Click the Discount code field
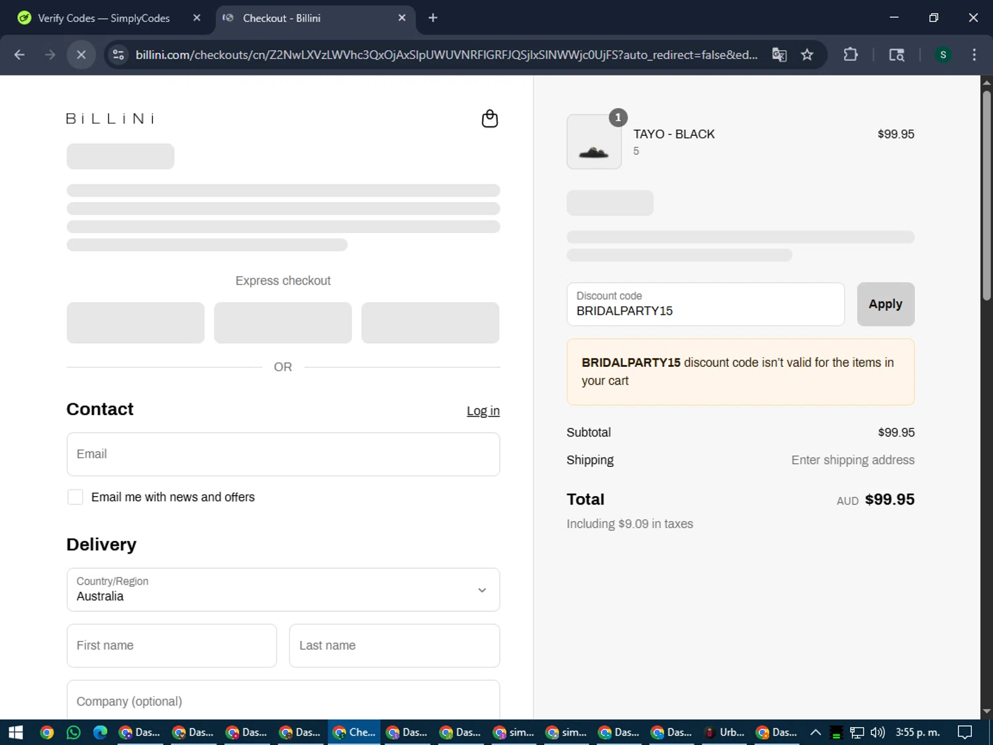This screenshot has width=993, height=745. tap(705, 304)
